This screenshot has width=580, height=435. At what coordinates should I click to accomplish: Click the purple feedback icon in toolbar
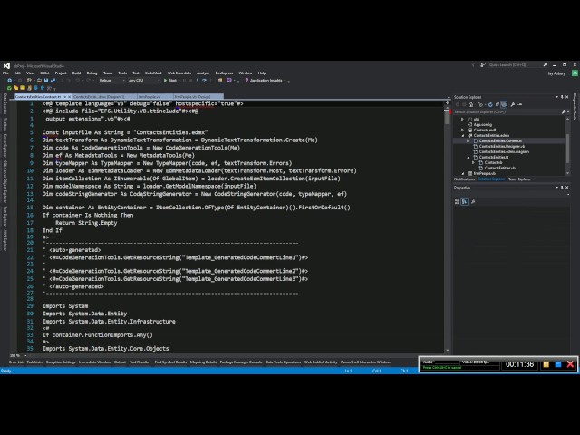229,81
